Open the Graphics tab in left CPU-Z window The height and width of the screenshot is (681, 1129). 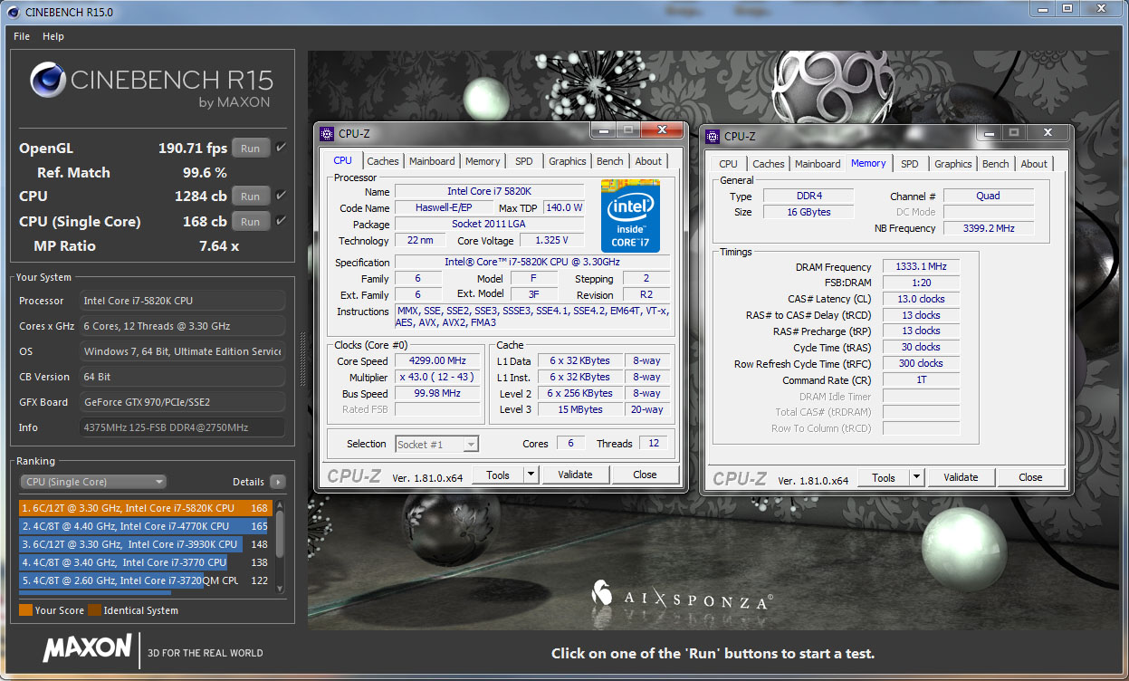[568, 161]
